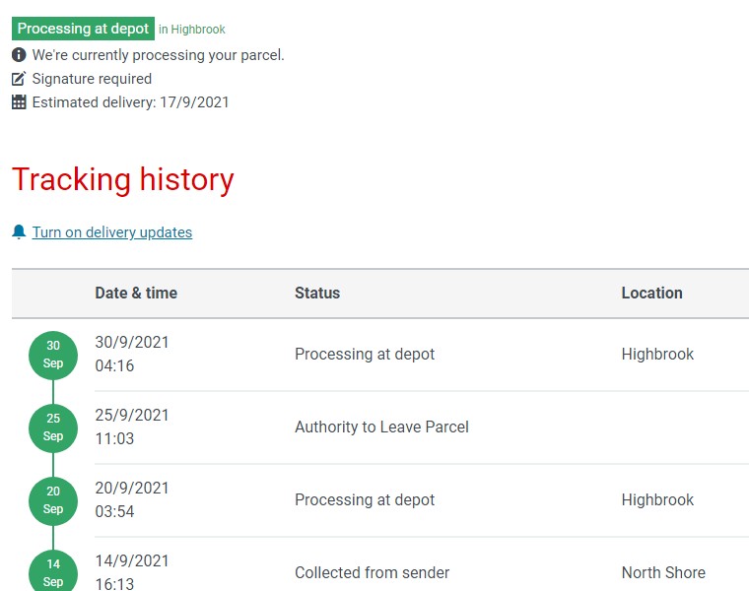Click the info circle icon
749x591 pixels.
point(19,55)
